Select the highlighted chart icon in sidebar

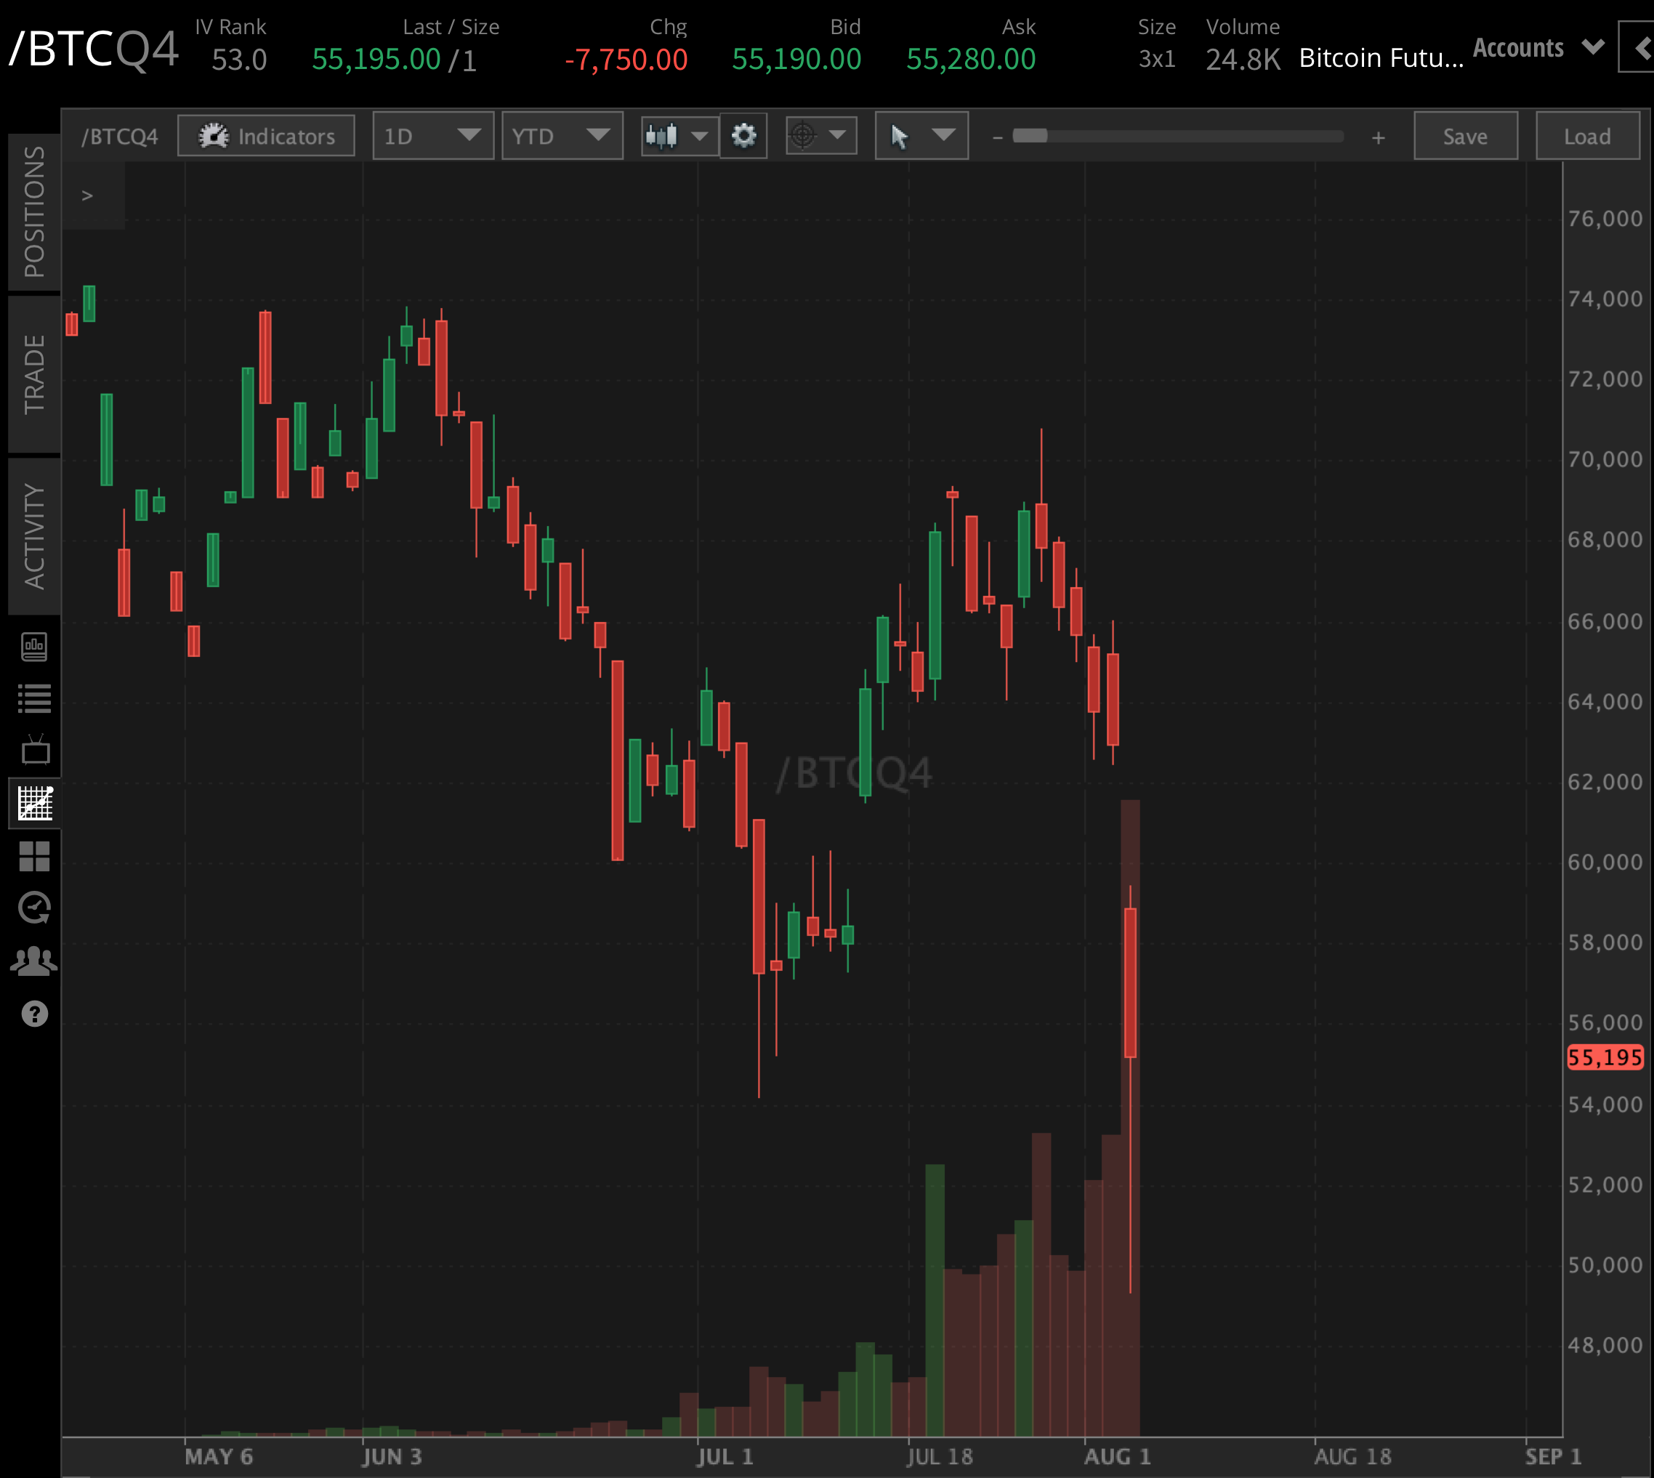[35, 802]
